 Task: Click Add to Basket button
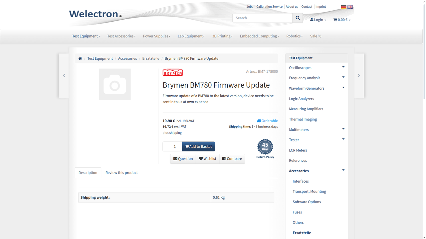(198, 146)
